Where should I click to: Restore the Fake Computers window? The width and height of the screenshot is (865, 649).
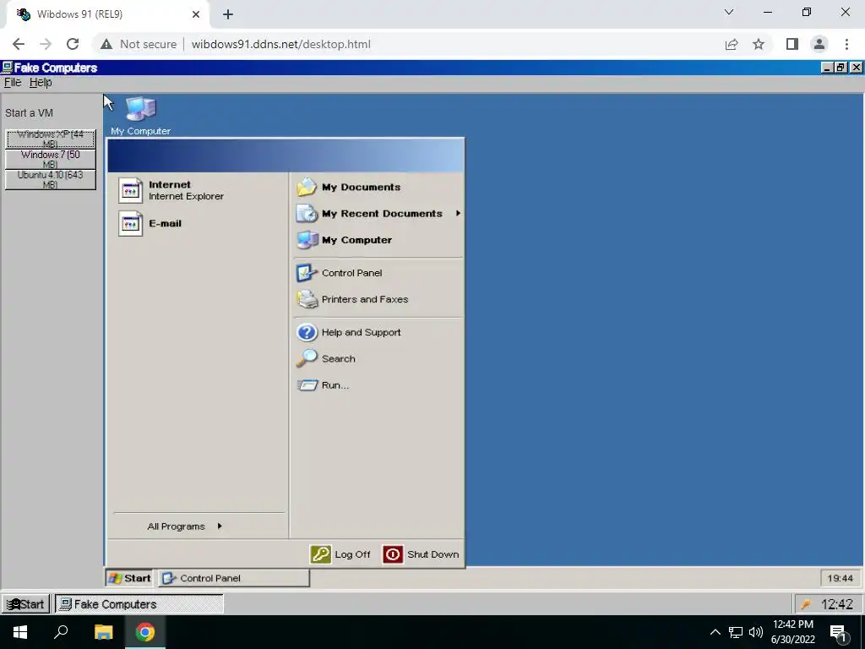pos(841,68)
